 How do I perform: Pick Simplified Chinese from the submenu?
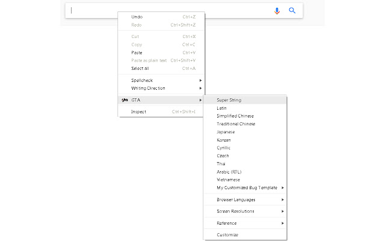[x=235, y=116]
